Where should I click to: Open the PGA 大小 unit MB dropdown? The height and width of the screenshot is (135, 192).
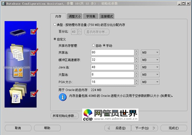[150, 82]
